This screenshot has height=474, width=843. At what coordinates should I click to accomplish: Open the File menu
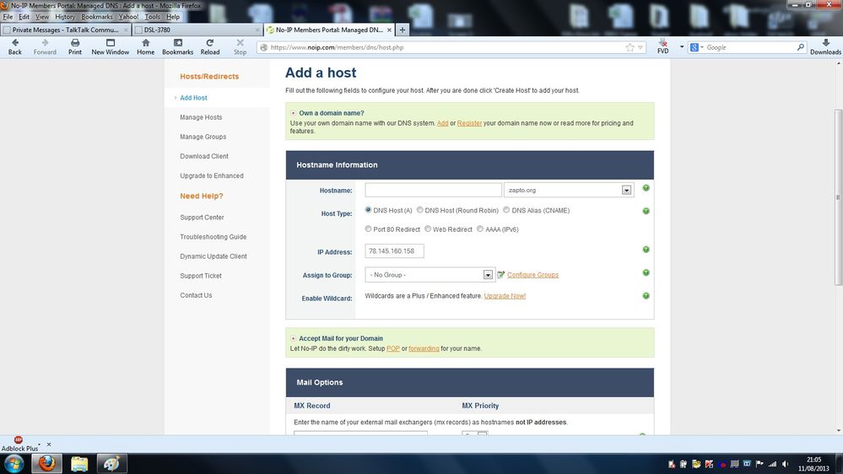coord(8,17)
